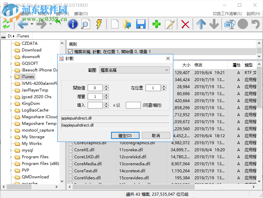Click the green refresh arrows icon
Viewport: 263px width, 198px height.
point(6,24)
